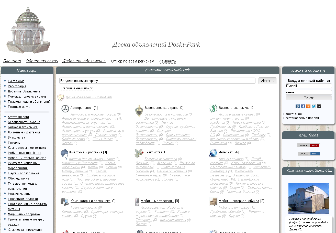Open the Автозапчасти и принадлежности subcategory
This screenshot has height=233, width=336.
(89, 119)
